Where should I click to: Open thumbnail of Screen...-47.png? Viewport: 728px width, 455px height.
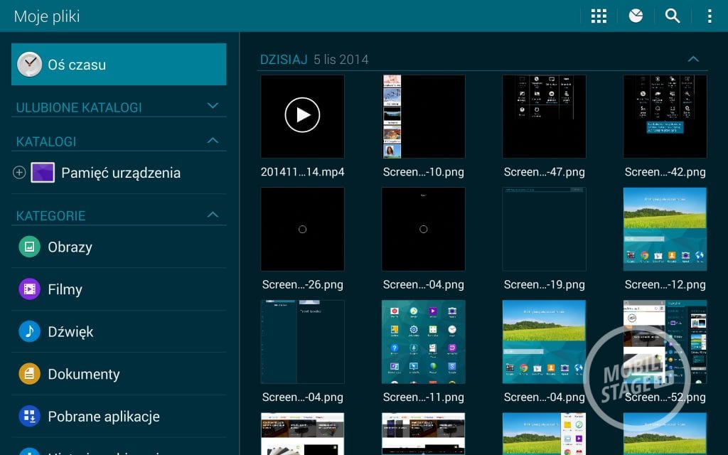coord(544,117)
